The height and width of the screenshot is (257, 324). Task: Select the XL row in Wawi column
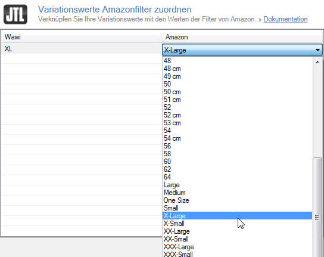click(82, 49)
